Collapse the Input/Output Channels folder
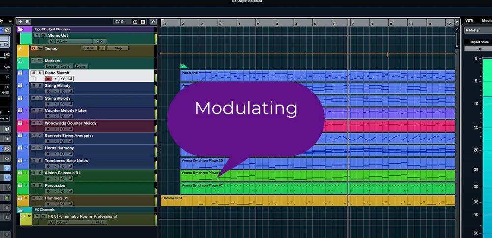The width and height of the screenshot is (492, 238). 20,29
